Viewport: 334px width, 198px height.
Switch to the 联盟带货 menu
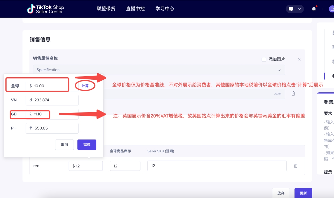coord(106,8)
